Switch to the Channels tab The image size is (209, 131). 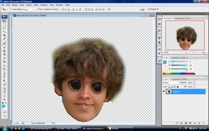tap(176, 79)
